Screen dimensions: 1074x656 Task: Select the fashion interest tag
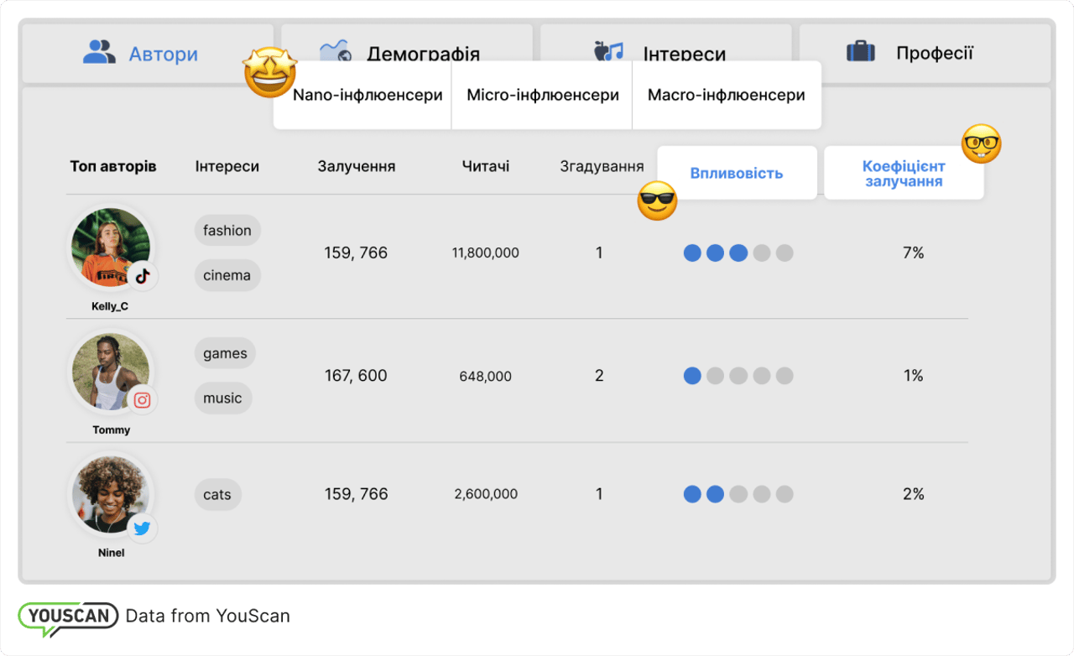pos(227,230)
